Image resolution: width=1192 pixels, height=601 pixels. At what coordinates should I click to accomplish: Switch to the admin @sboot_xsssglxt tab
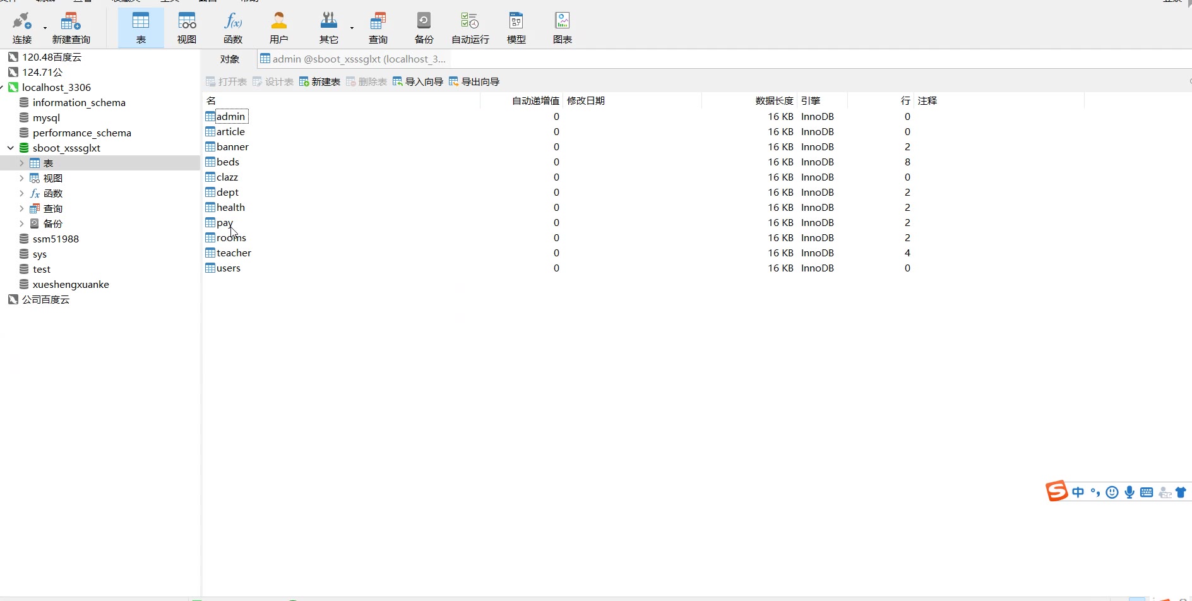[354, 59]
